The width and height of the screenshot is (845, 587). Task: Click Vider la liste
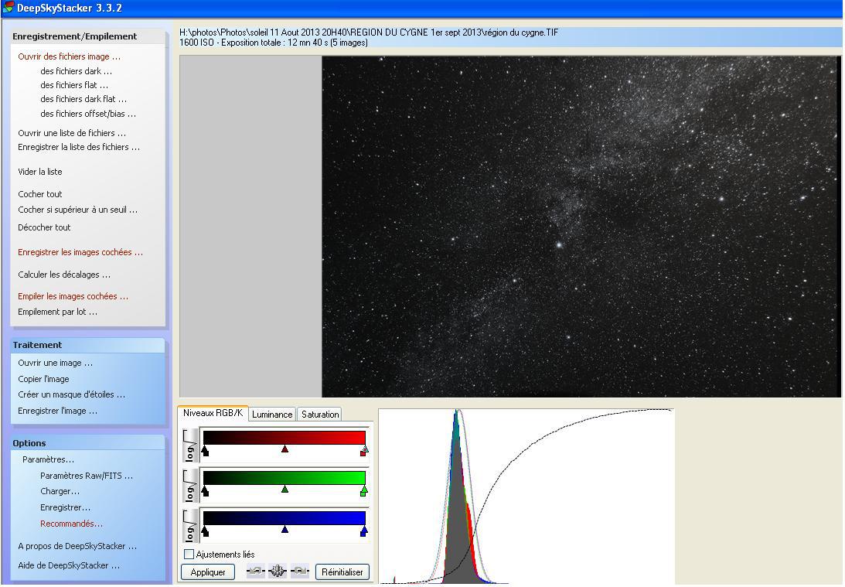[40, 172]
